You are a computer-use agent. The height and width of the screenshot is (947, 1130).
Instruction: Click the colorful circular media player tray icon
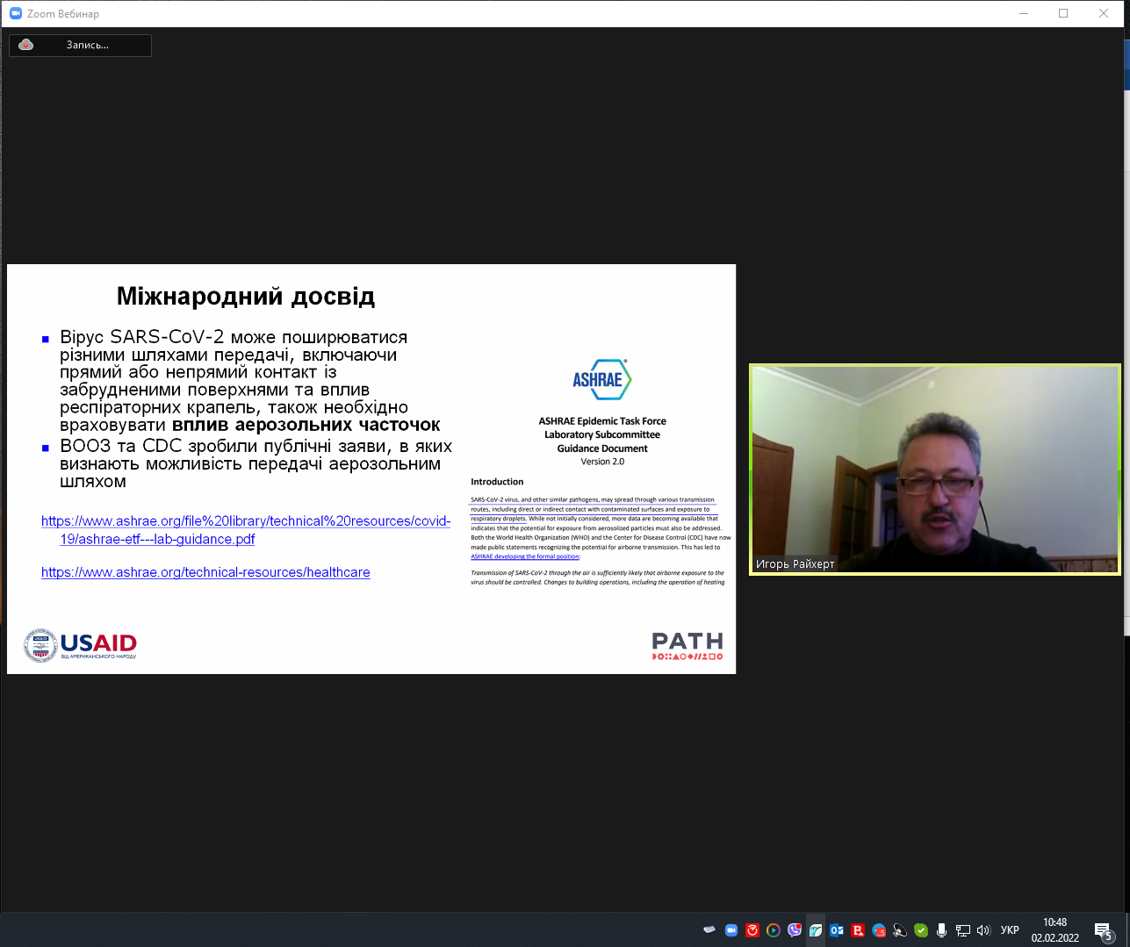[x=774, y=930]
